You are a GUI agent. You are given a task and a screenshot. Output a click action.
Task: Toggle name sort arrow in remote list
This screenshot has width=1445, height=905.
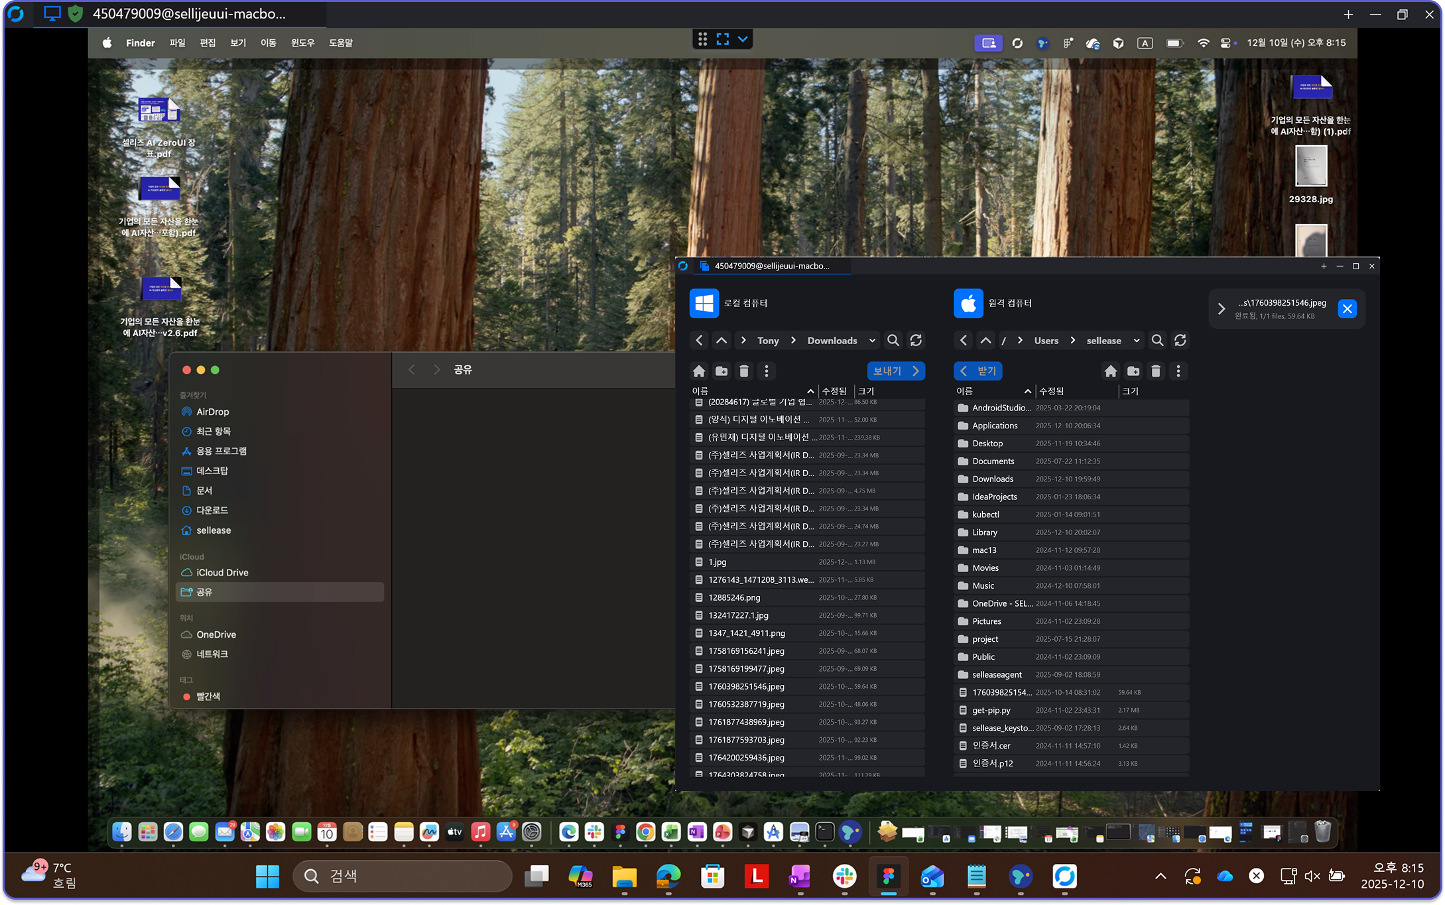tap(1028, 391)
